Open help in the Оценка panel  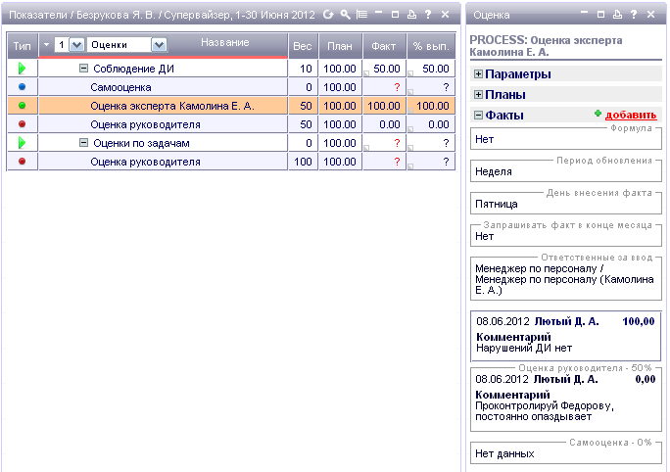coord(634,15)
